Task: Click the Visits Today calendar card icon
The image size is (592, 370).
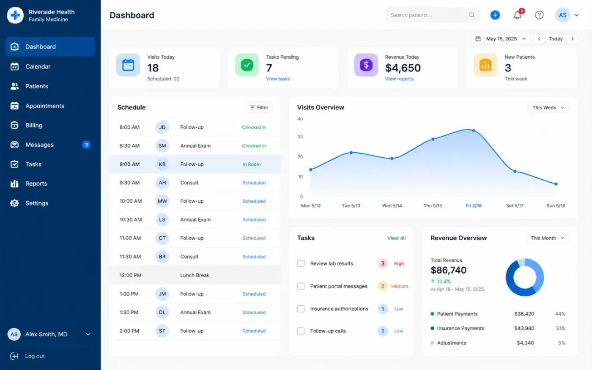Action: click(x=128, y=65)
